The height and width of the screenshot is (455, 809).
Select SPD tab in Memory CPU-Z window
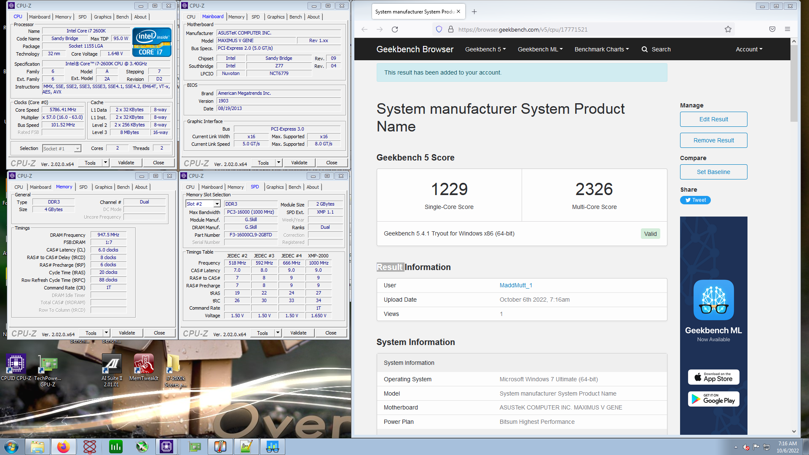tap(83, 187)
